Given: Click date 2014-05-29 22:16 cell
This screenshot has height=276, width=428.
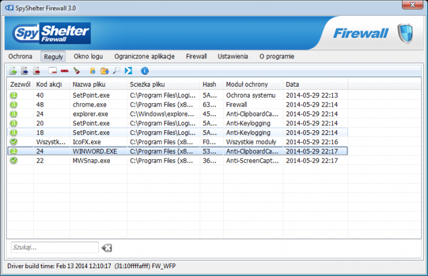Looking at the screenshot, I should point(312,142).
